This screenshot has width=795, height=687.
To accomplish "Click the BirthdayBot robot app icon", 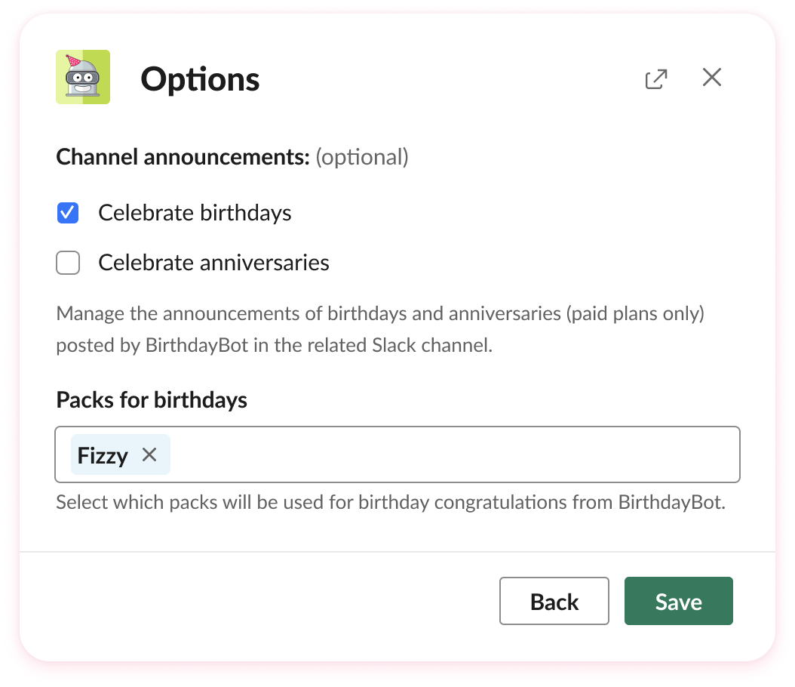I will point(83,76).
